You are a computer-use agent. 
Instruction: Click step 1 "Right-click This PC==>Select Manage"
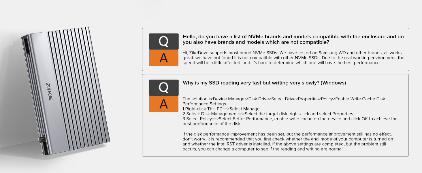221,109
